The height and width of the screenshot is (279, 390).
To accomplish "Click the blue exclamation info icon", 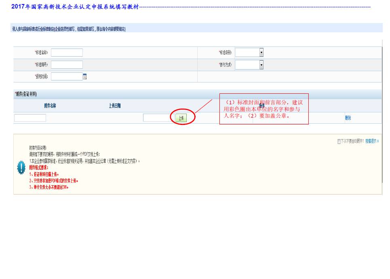I will pyautogui.click(x=21, y=168).
